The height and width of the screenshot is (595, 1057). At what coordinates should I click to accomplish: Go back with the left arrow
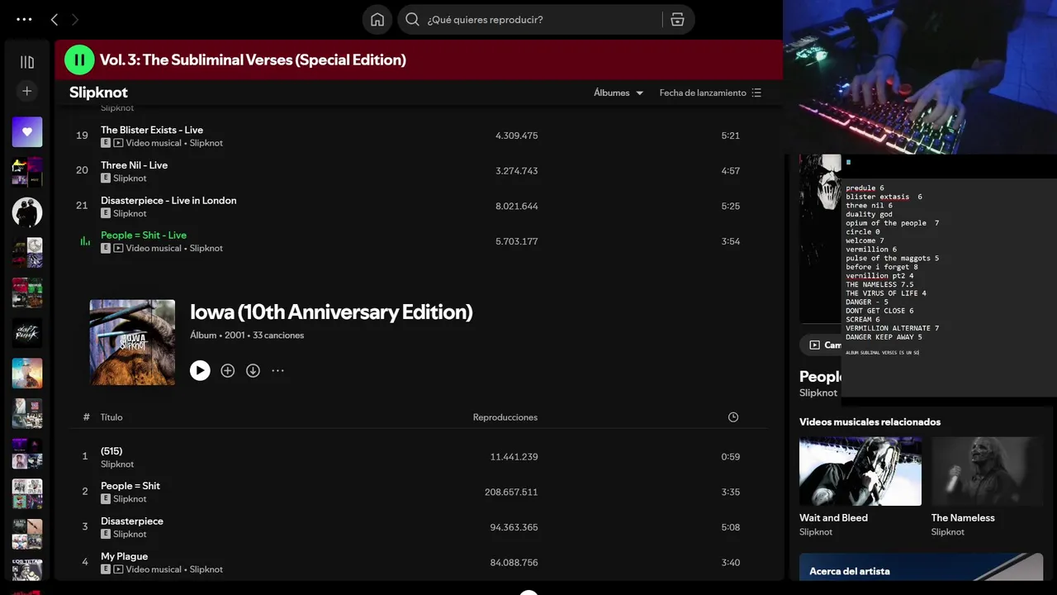(55, 19)
